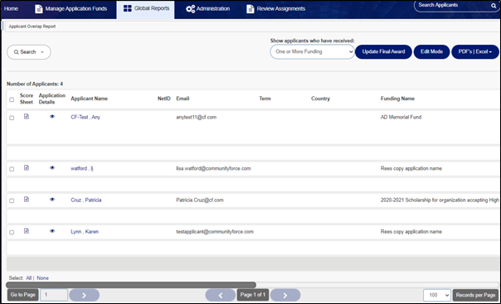Open score sheet icon for Lynn, Karen
This screenshot has height=304, width=501.
click(x=27, y=231)
